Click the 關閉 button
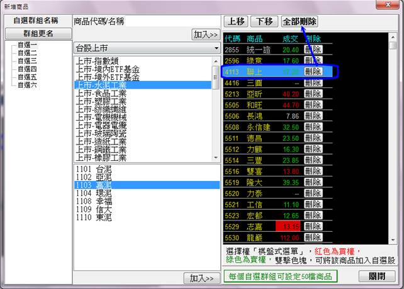This screenshot has height=289, width=404. click(x=376, y=276)
